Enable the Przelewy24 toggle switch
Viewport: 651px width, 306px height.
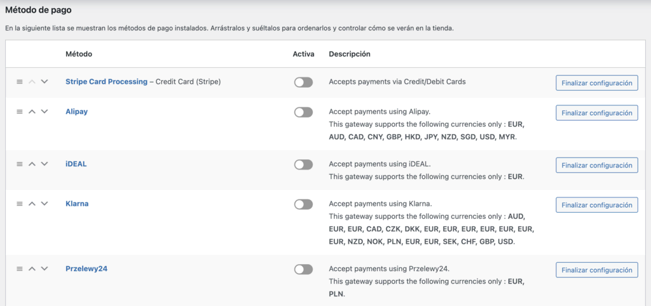pyautogui.click(x=303, y=269)
